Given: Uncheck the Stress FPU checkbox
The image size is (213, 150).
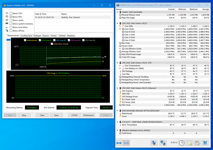Looking at the screenshot, I should tap(11, 17).
